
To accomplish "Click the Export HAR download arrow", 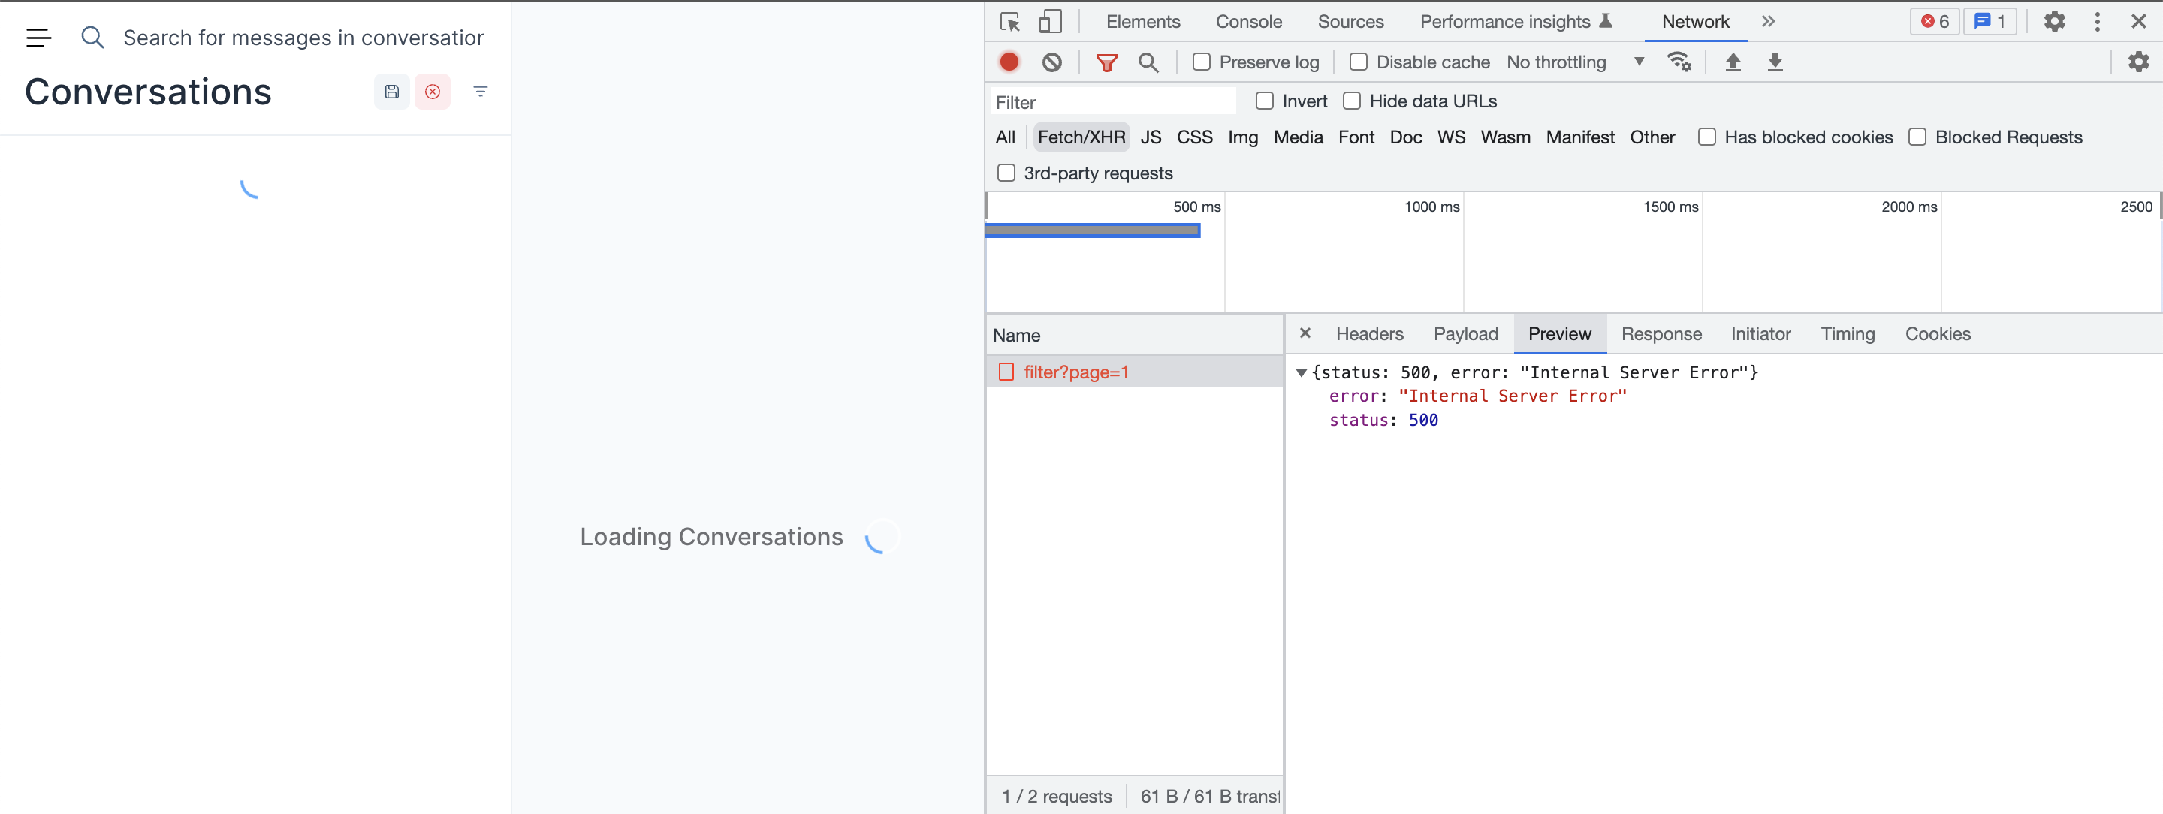I will (1775, 62).
